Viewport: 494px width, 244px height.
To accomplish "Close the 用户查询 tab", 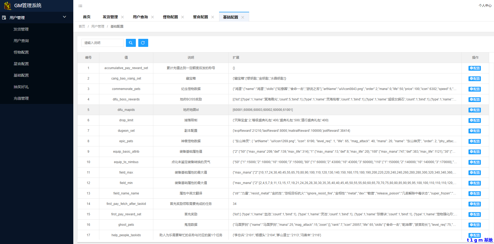I will (152, 17).
